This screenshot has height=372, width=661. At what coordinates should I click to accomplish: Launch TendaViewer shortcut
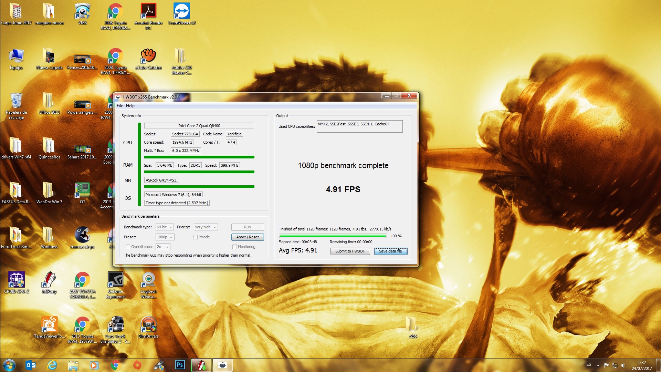49,328
